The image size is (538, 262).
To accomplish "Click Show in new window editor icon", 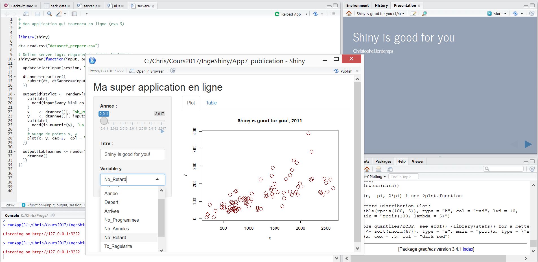I will 26,14.
